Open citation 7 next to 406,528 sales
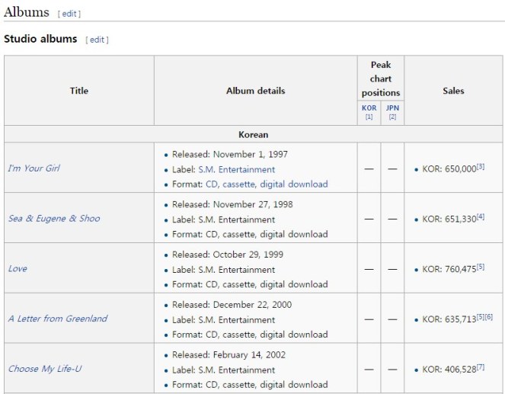 pos(481,367)
